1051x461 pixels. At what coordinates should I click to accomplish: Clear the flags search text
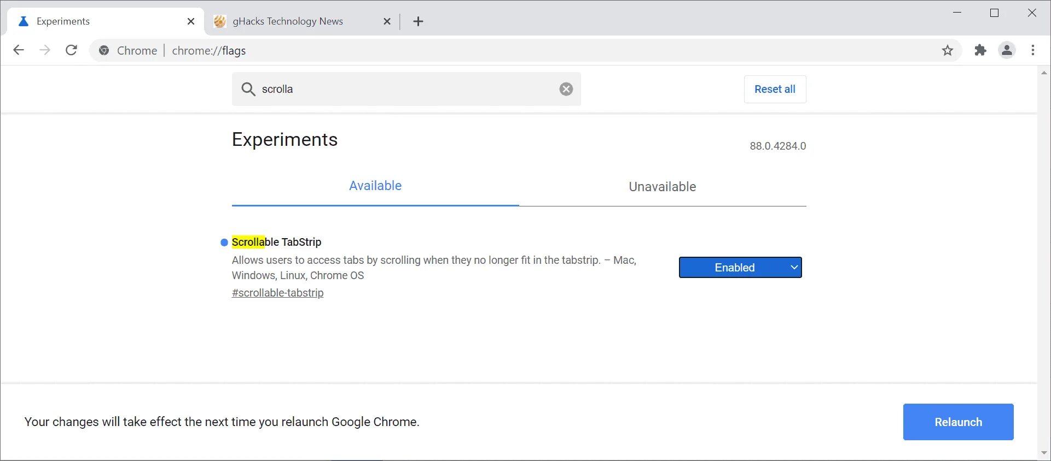[x=566, y=89]
